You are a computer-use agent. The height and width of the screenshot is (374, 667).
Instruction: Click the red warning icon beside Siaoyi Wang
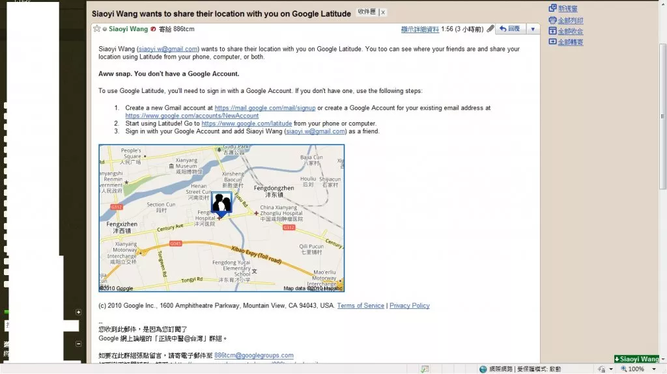(x=153, y=29)
